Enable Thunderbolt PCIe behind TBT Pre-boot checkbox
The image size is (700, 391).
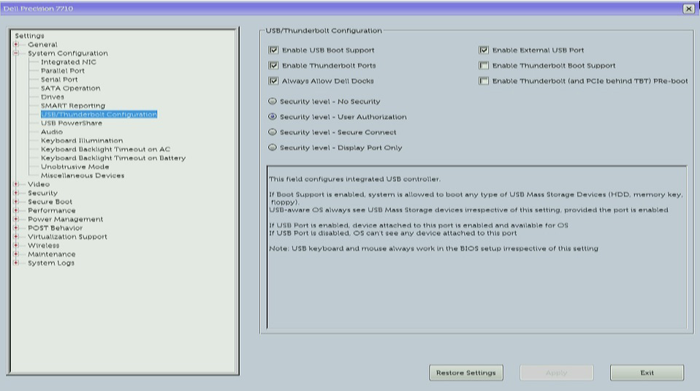[x=484, y=81]
